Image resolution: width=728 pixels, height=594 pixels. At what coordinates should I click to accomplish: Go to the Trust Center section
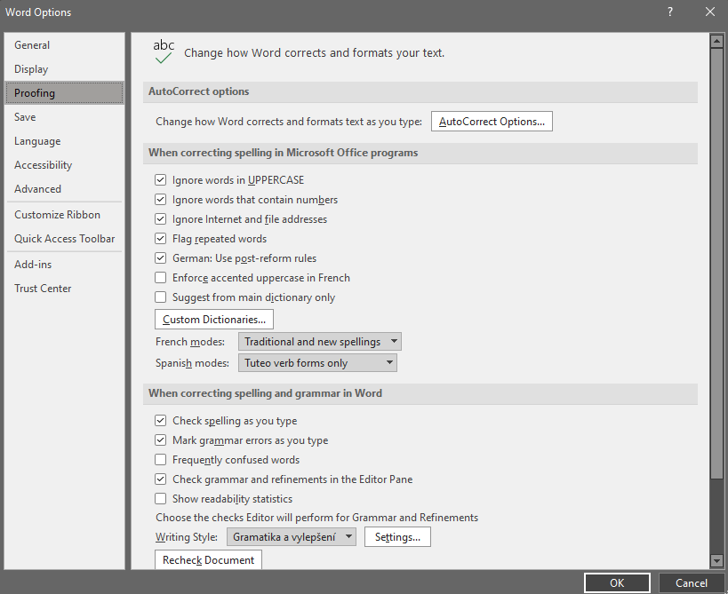click(x=43, y=289)
